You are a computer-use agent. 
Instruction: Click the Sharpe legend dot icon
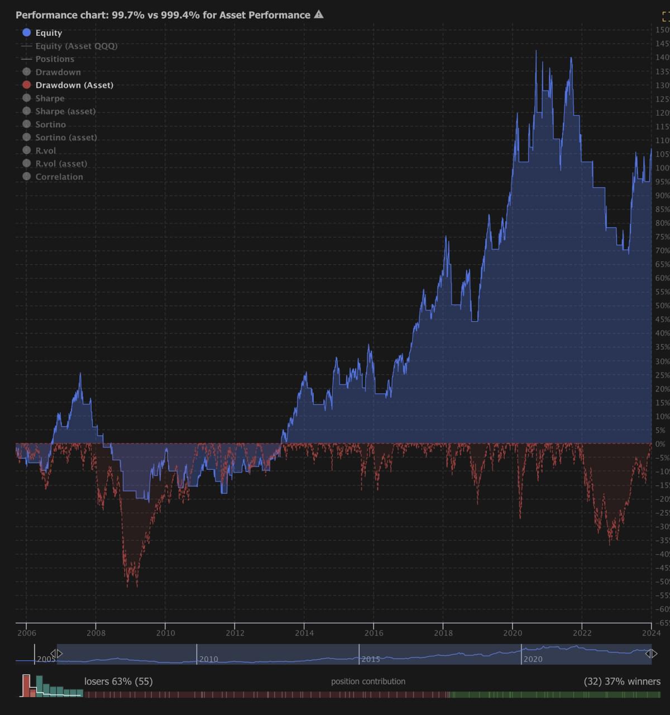click(x=26, y=98)
